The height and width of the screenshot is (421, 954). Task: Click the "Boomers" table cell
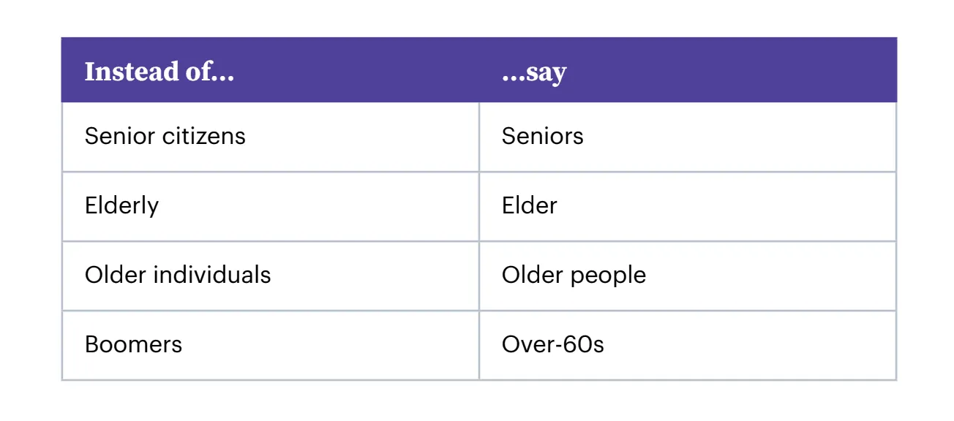click(x=133, y=344)
